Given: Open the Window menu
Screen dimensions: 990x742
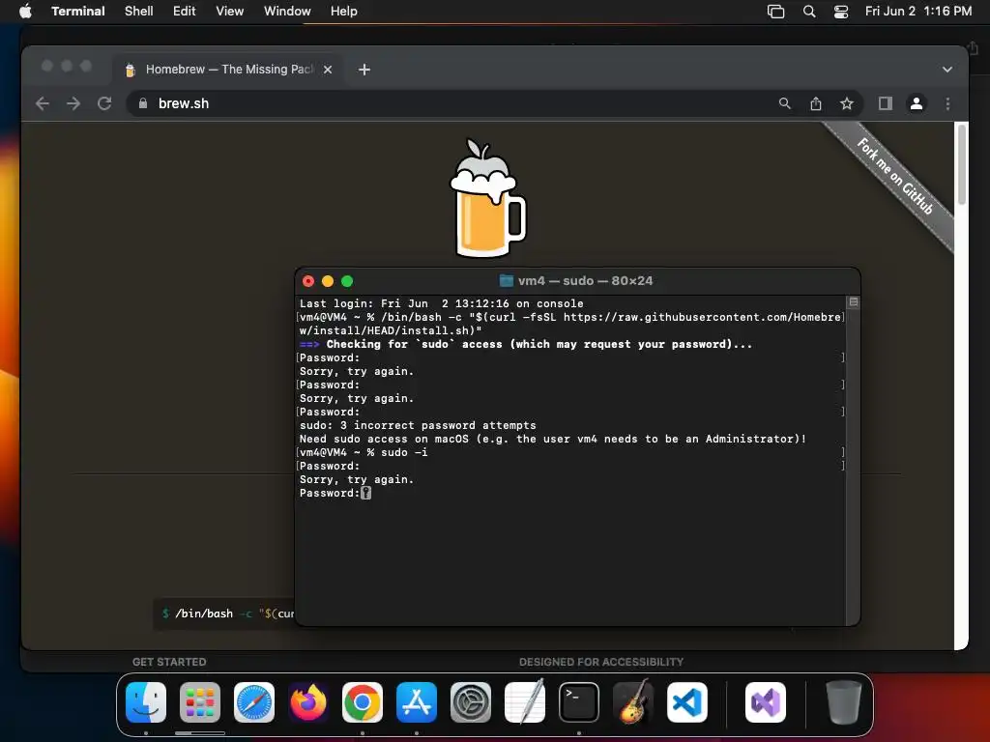Looking at the screenshot, I should pos(286,11).
